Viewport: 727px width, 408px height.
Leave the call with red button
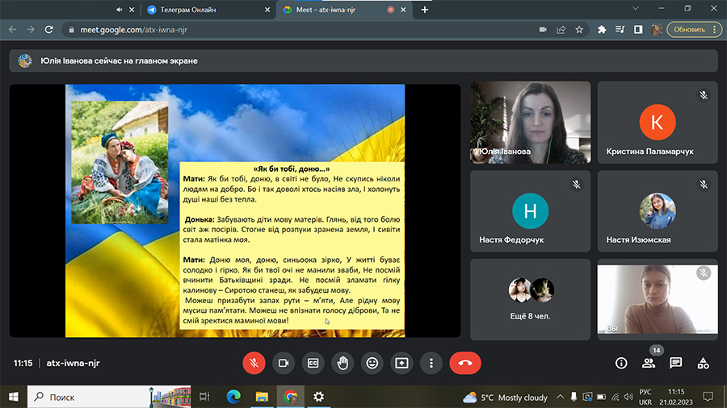click(465, 363)
